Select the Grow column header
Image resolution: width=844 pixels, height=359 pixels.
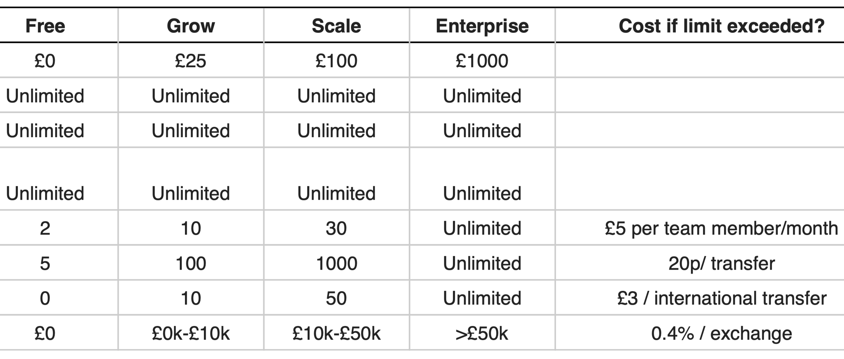[191, 26]
